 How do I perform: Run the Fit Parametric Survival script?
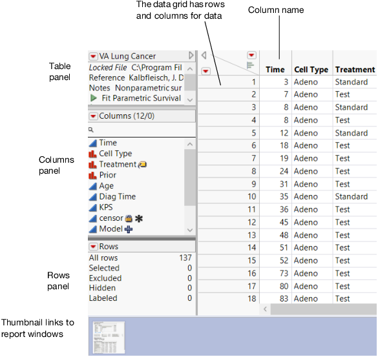click(x=93, y=98)
